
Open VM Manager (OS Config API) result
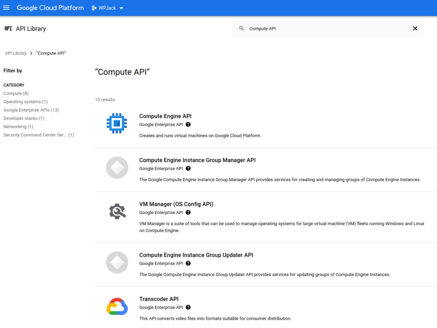[x=176, y=204]
